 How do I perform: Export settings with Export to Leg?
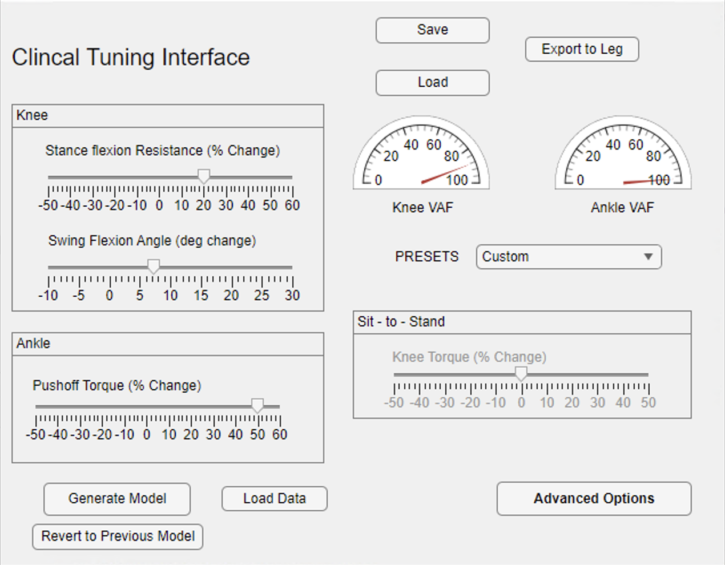pyautogui.click(x=582, y=49)
